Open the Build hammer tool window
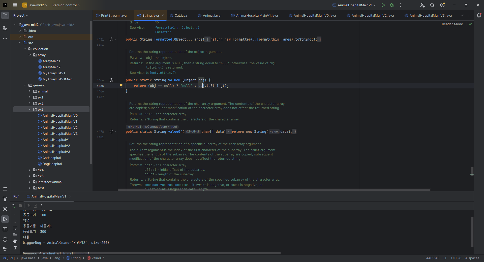Image resolution: width=484 pixels, height=262 pixels. coord(5,199)
